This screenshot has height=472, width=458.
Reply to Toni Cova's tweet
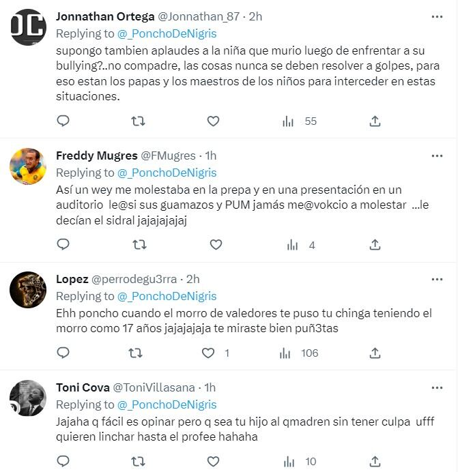(x=63, y=462)
